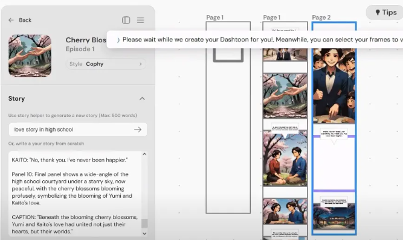Viewport: 403px width, 240px height.
Task: Open the Cherry Blossom cover image
Action: pos(30,55)
